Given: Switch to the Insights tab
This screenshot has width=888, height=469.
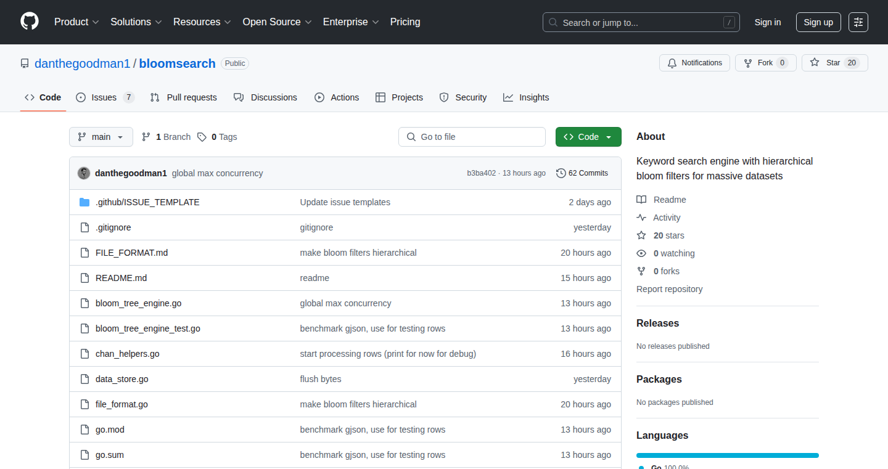Looking at the screenshot, I should (x=526, y=97).
